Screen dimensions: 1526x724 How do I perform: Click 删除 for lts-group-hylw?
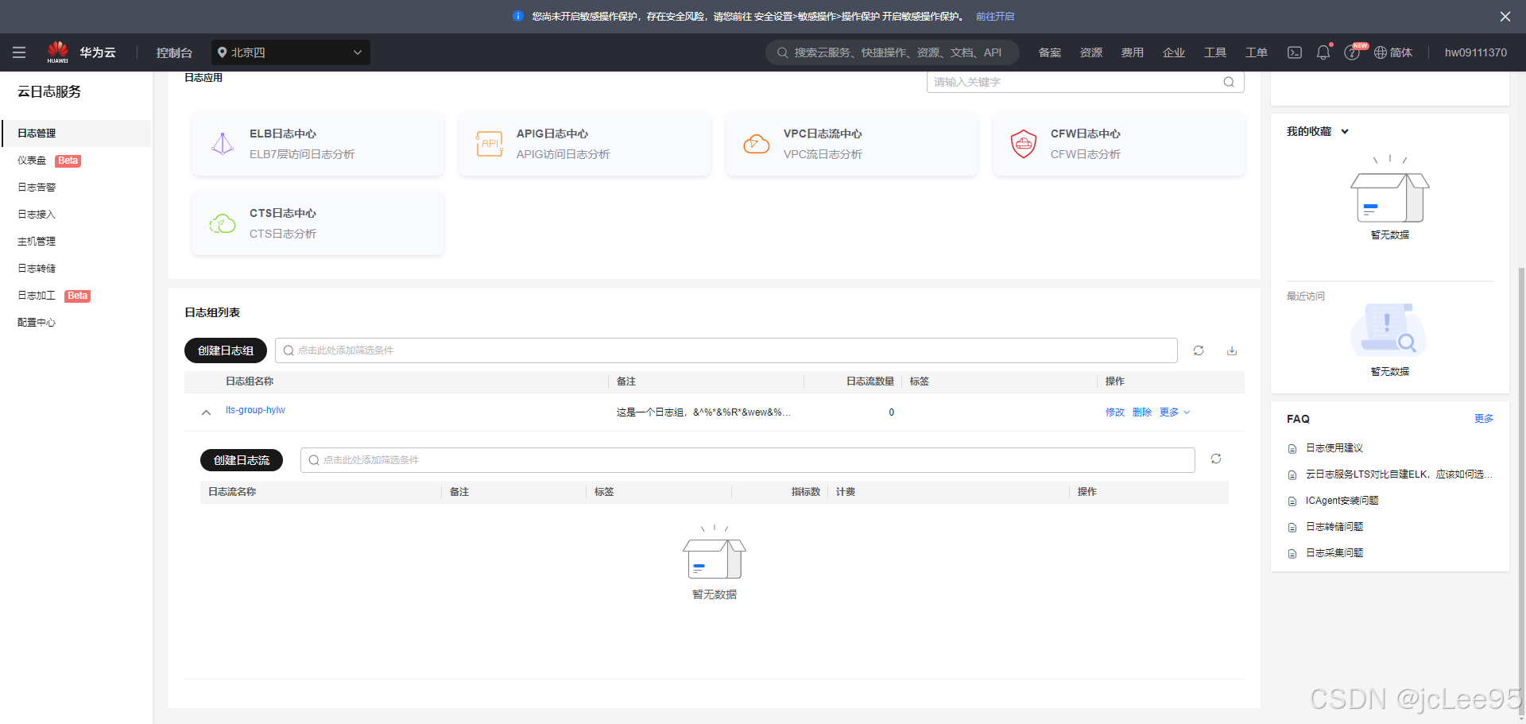coord(1142,412)
